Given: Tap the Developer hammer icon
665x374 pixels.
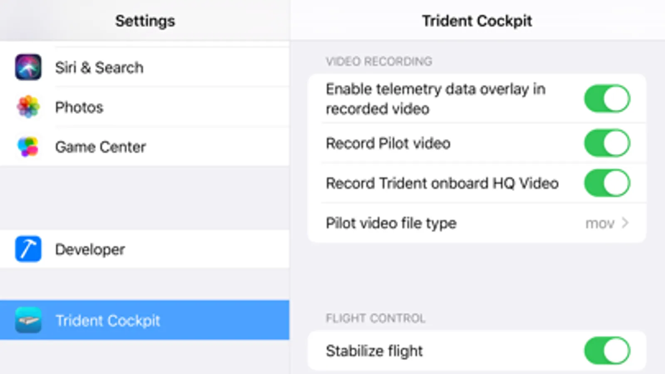Looking at the screenshot, I should coord(28,249).
